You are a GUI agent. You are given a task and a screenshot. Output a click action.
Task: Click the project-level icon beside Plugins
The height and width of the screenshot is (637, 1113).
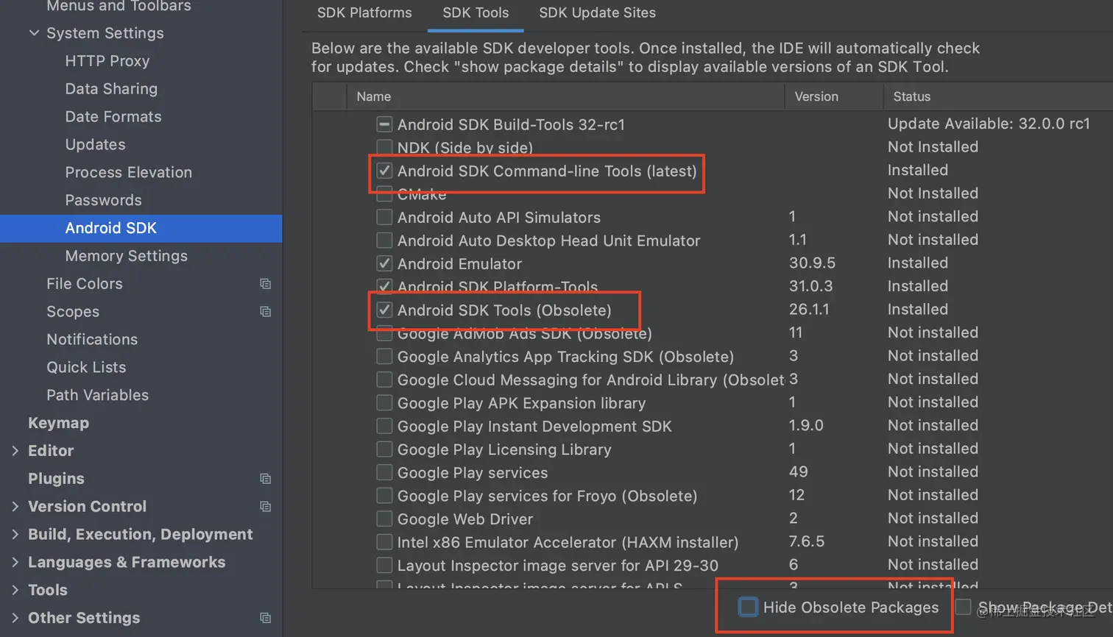(266, 479)
